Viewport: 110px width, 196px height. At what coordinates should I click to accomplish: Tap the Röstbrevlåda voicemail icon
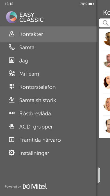12,113
